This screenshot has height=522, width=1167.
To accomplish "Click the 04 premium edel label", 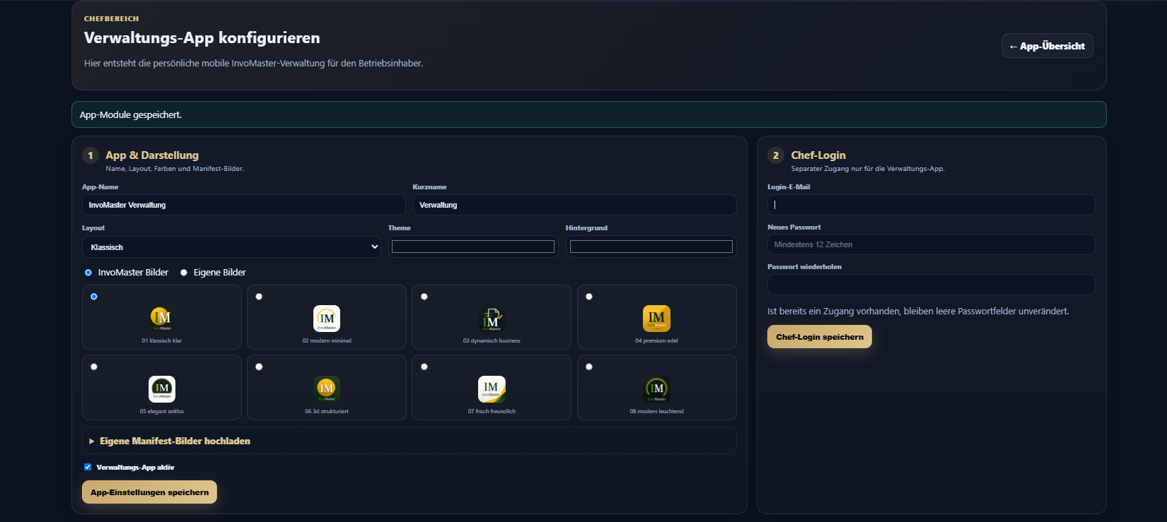I will coord(656,340).
